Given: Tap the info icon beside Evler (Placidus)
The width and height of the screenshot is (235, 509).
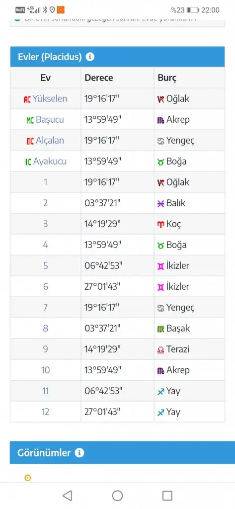Looking at the screenshot, I should pos(90,57).
